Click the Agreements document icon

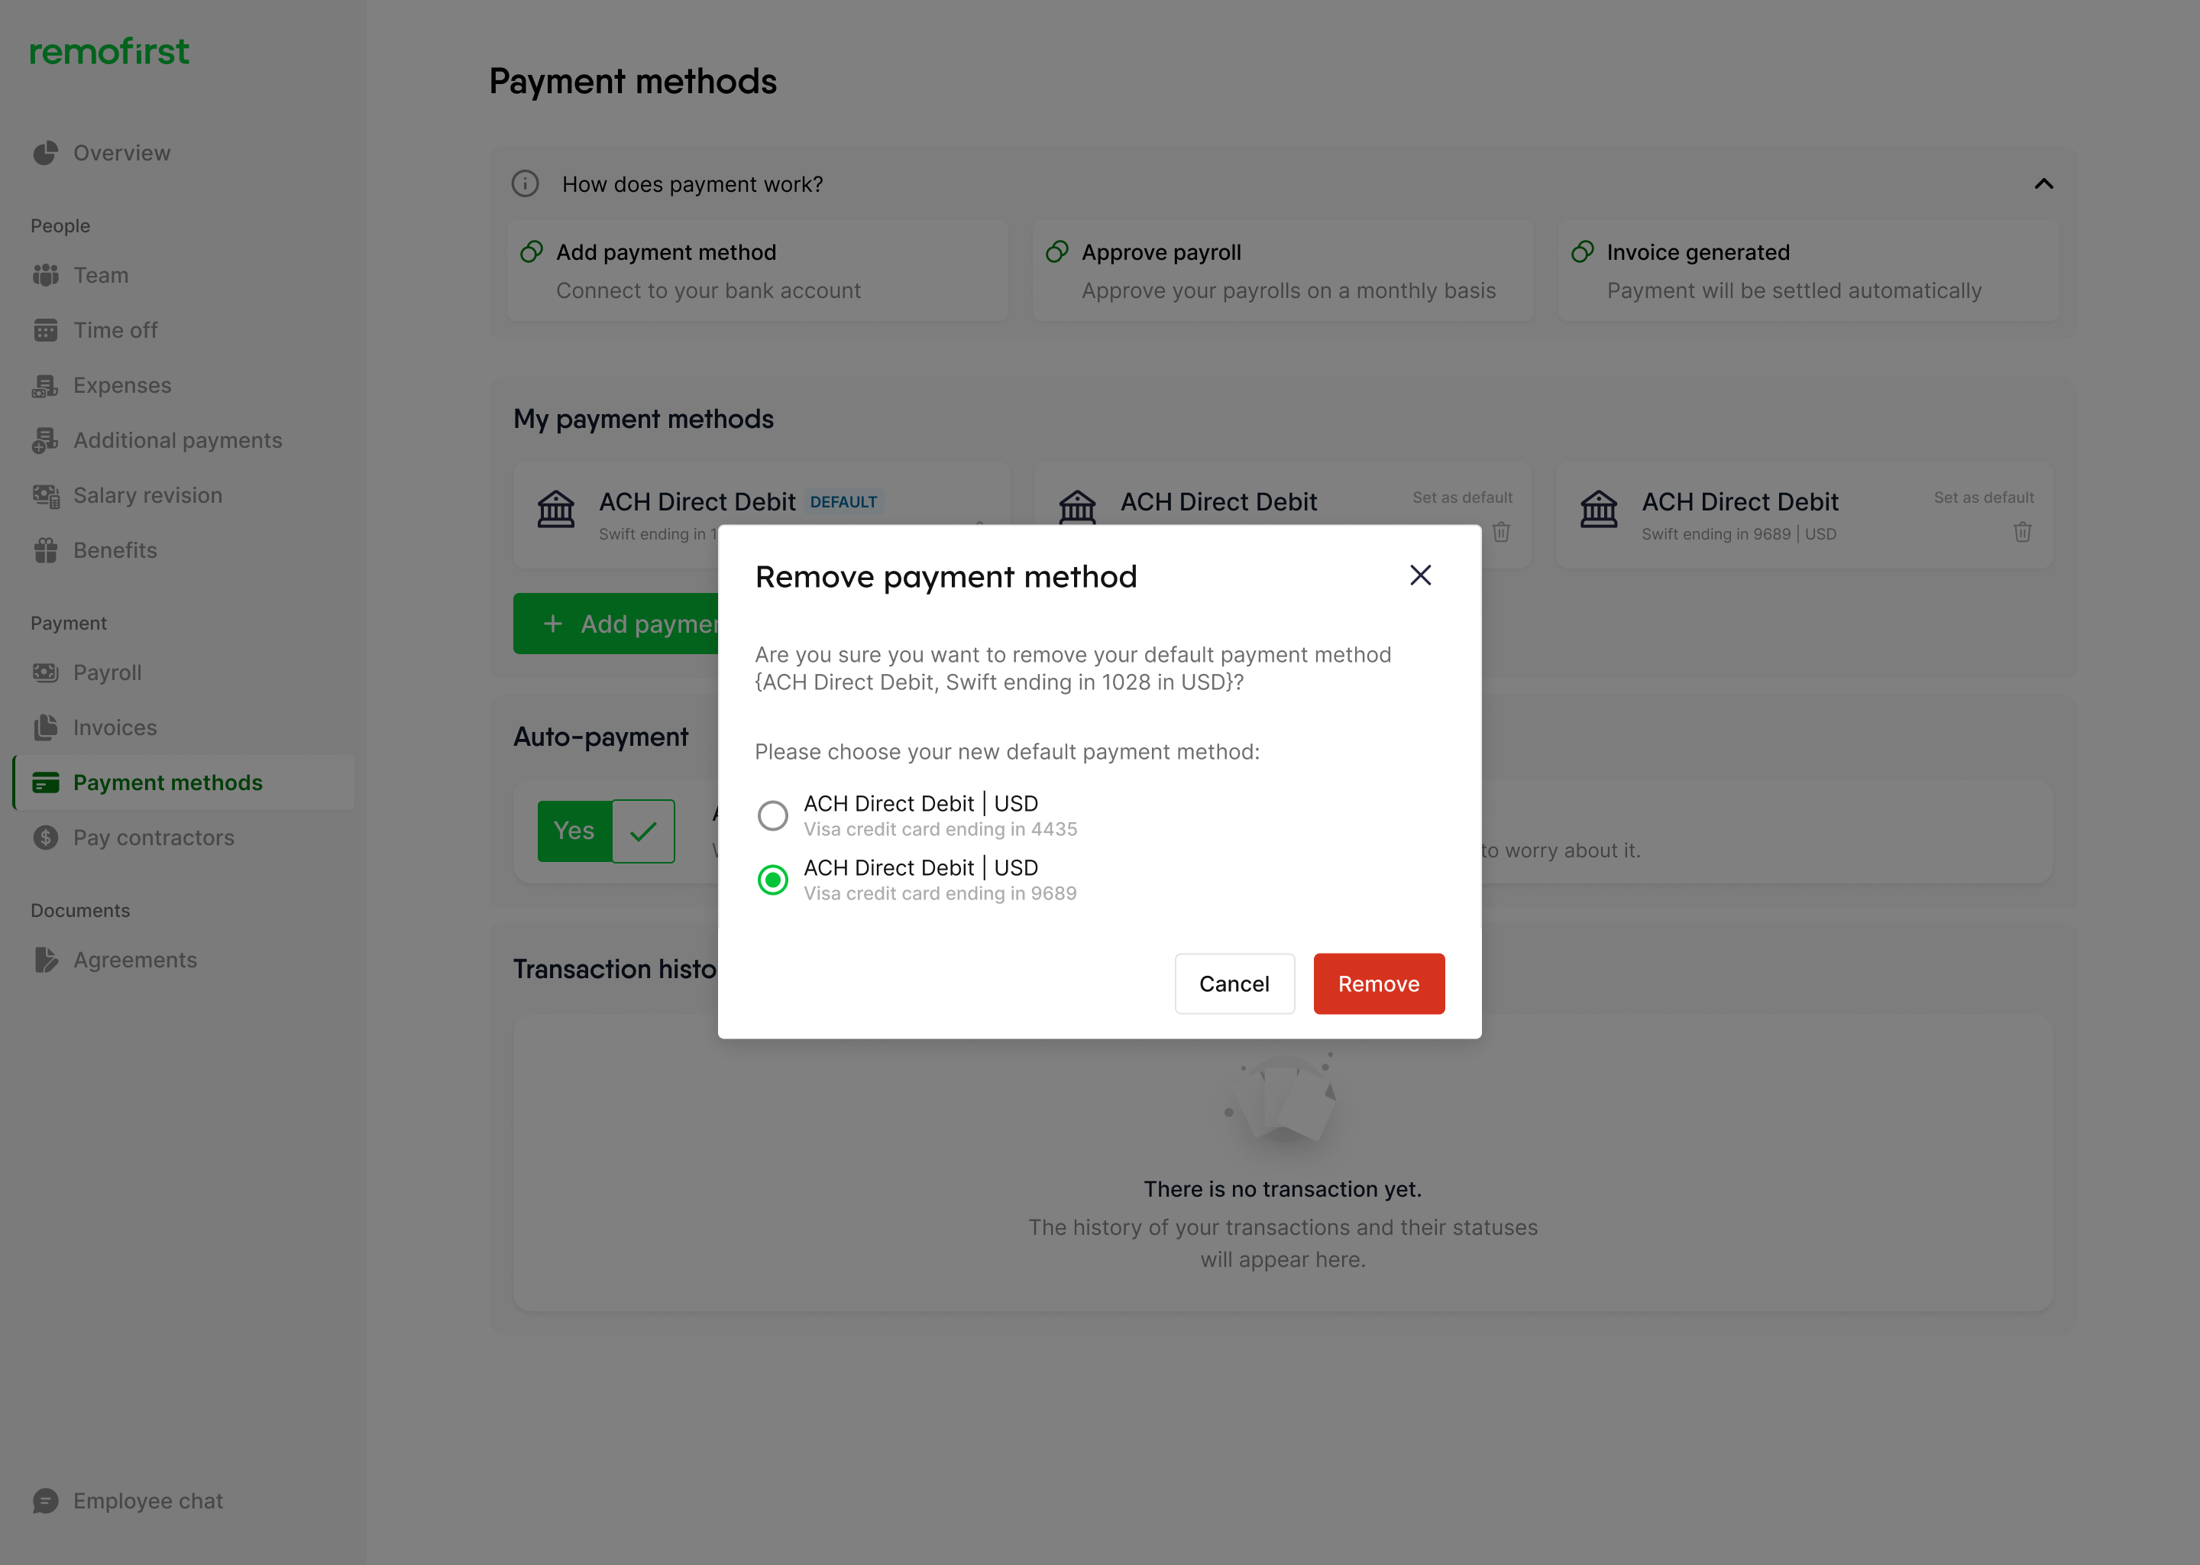click(45, 960)
